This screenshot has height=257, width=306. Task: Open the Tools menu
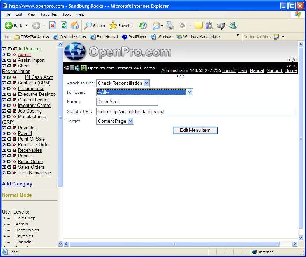67,14
